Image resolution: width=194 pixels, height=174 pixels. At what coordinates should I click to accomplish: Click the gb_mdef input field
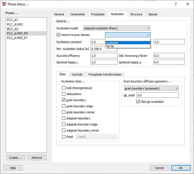click(x=158, y=95)
